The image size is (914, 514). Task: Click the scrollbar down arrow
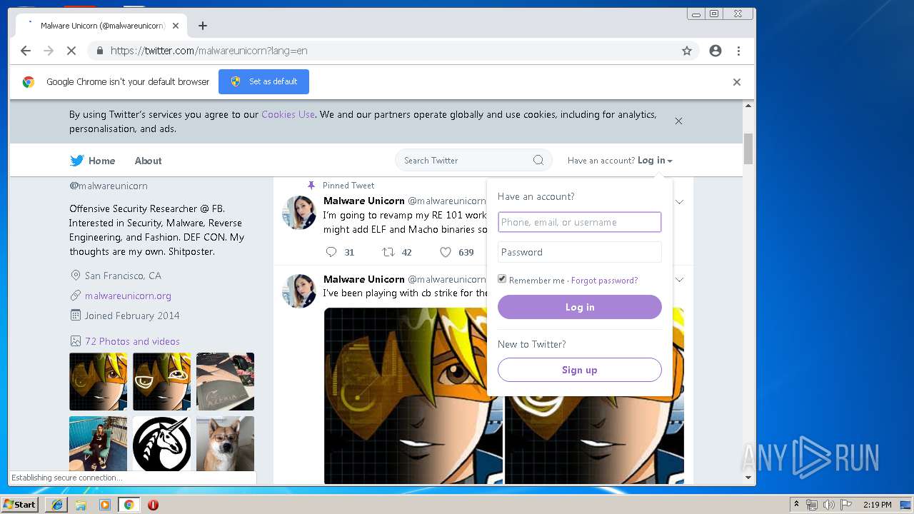coord(748,478)
